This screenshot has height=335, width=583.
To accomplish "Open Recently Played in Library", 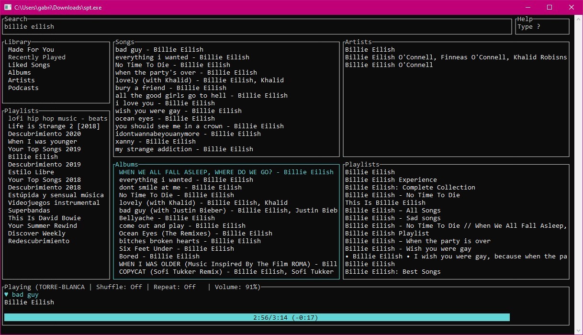I will click(x=37, y=57).
